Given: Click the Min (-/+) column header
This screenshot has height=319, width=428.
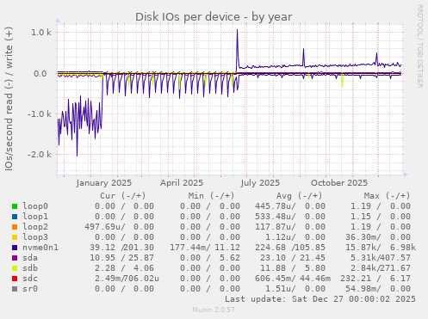Looking at the screenshot, I should [211, 196].
